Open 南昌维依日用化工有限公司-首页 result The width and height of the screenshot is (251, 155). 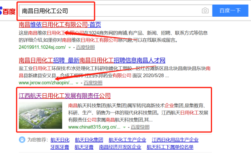[60, 25]
